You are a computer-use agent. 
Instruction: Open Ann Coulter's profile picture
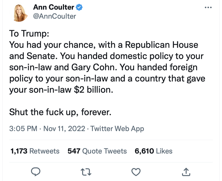pyautogui.click(x=20, y=13)
